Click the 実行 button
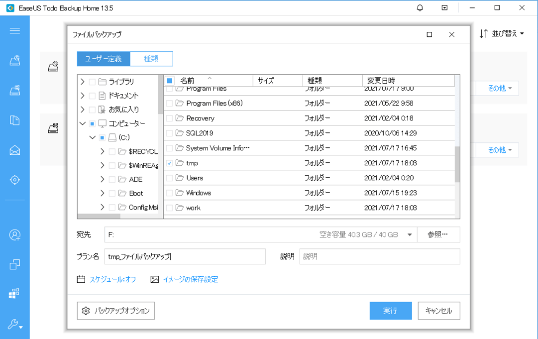This screenshot has width=538, height=339. coord(390,311)
